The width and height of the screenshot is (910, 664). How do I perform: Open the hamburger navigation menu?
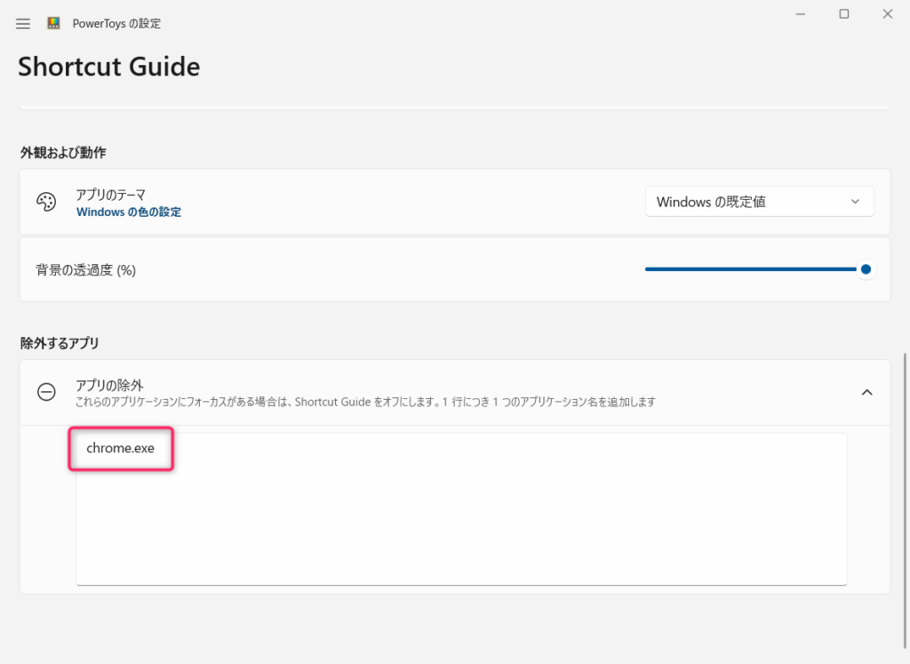coord(23,24)
